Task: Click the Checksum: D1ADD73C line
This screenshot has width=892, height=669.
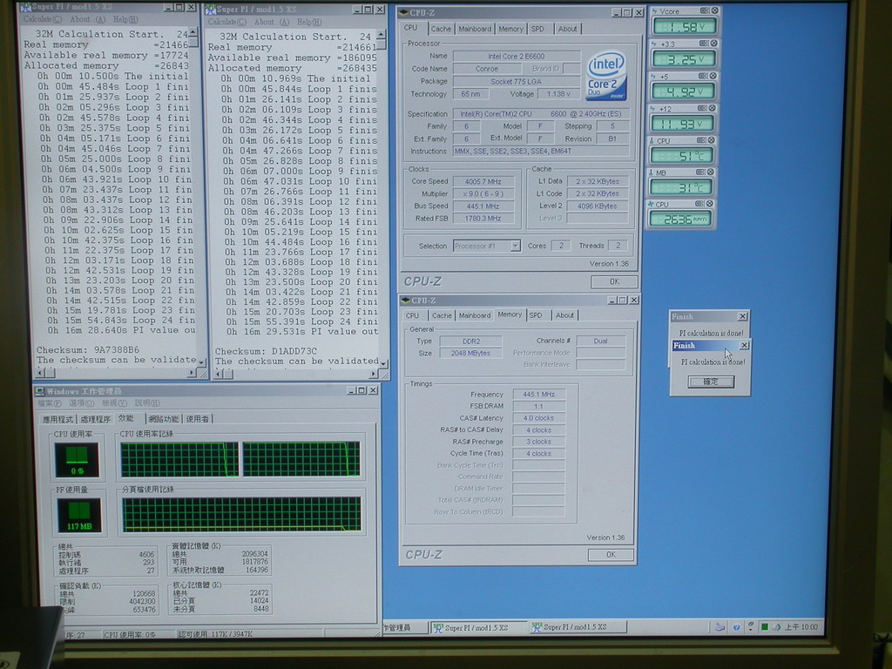Action: (x=266, y=351)
